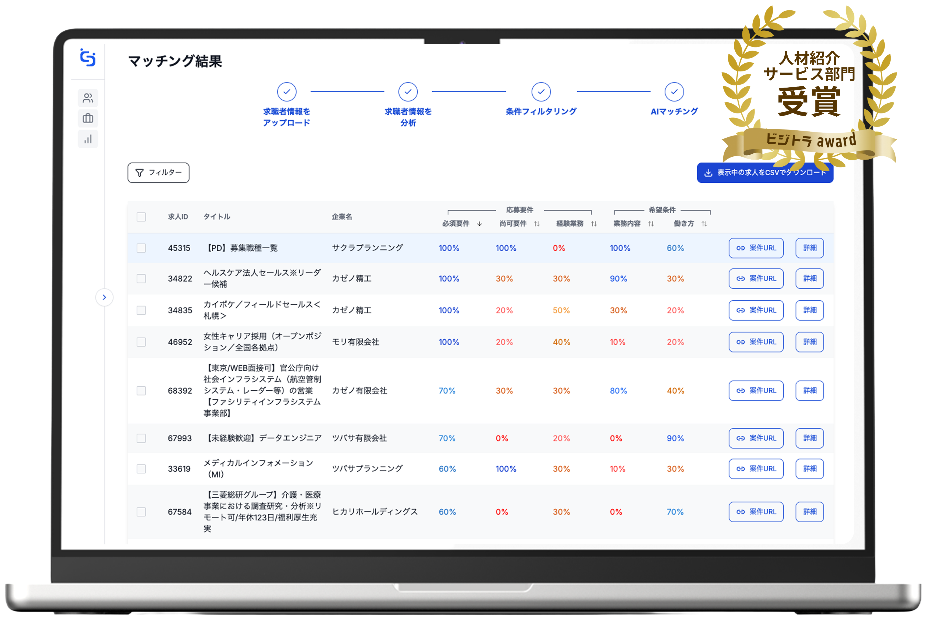Go to the AIマッチング step

(x=674, y=99)
